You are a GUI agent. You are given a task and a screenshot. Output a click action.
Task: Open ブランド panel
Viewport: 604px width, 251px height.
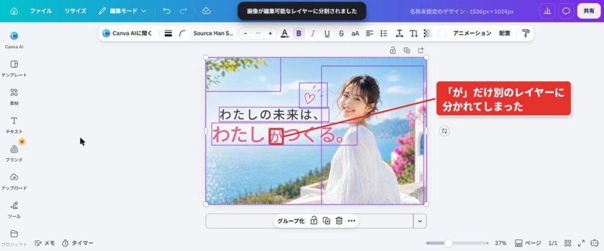pyautogui.click(x=14, y=153)
